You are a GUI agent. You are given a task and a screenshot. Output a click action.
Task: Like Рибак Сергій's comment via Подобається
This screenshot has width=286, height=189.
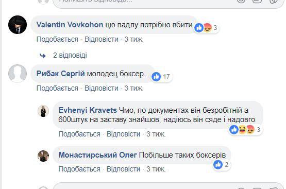(57, 88)
